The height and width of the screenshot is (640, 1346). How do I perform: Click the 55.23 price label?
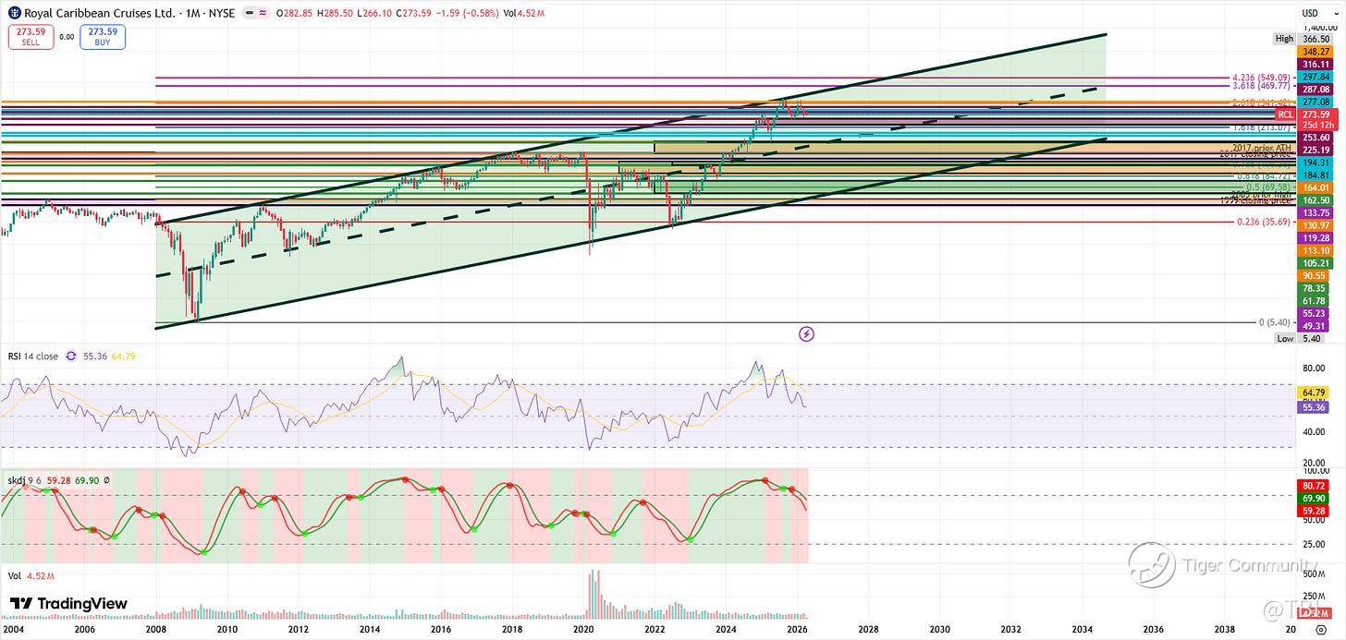1315,313
